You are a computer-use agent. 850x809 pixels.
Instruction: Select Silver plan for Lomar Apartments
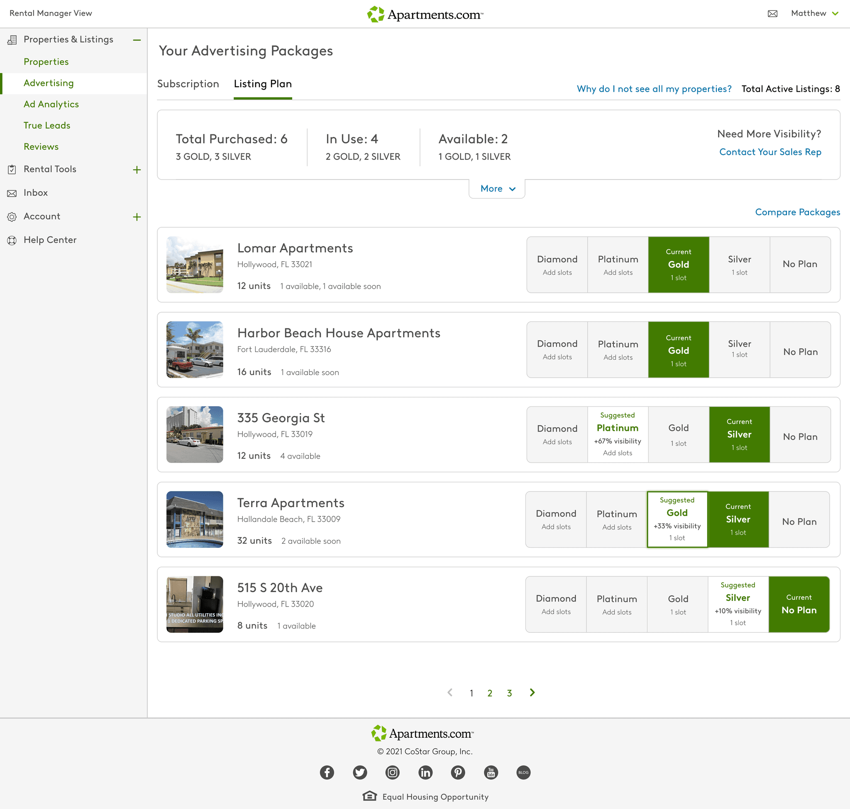pos(739,265)
